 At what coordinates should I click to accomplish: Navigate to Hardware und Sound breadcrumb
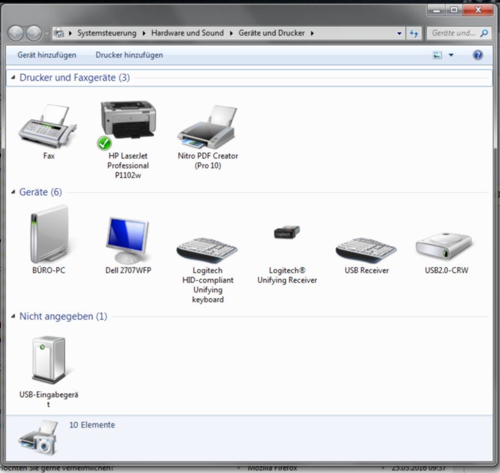(x=188, y=33)
